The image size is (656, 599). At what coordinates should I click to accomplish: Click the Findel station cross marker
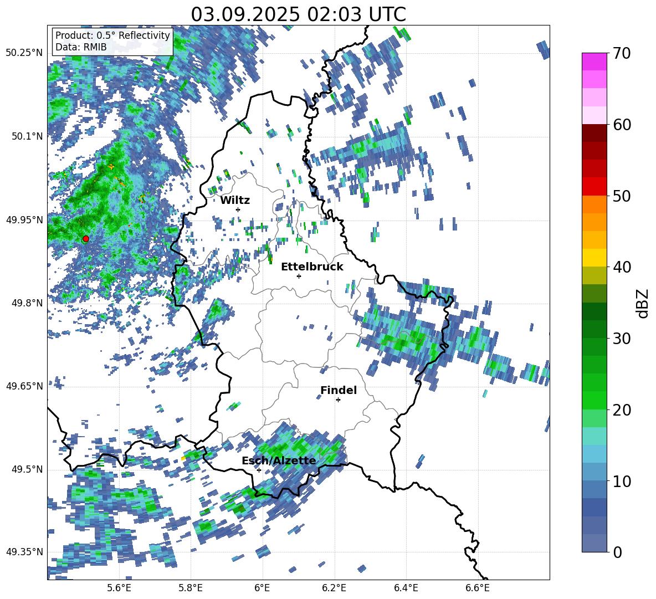pos(338,400)
